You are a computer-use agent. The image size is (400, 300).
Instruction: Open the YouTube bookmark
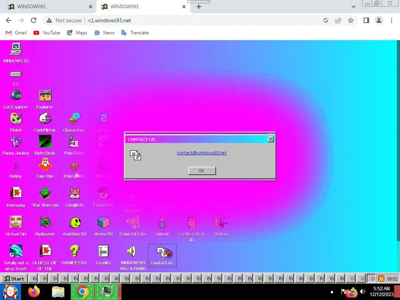click(47, 33)
